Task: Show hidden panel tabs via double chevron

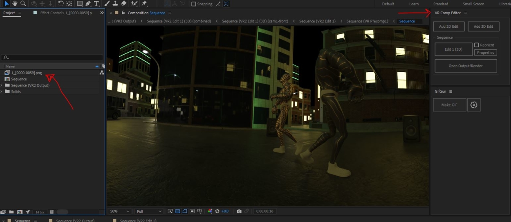Action: click(x=102, y=13)
